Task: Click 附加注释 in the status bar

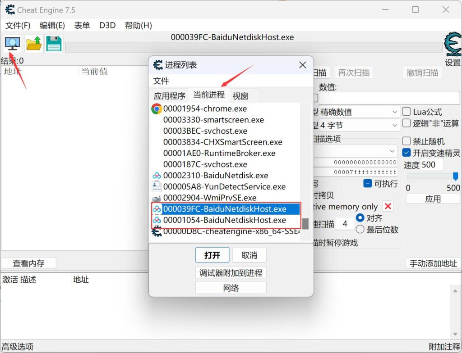Action: [x=444, y=347]
